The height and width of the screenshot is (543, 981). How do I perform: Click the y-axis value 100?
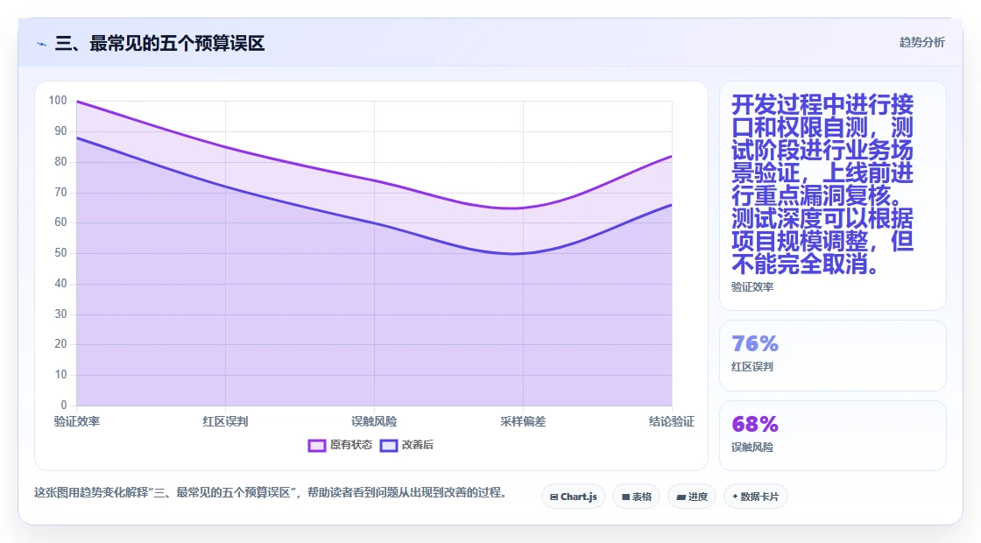tap(58, 100)
